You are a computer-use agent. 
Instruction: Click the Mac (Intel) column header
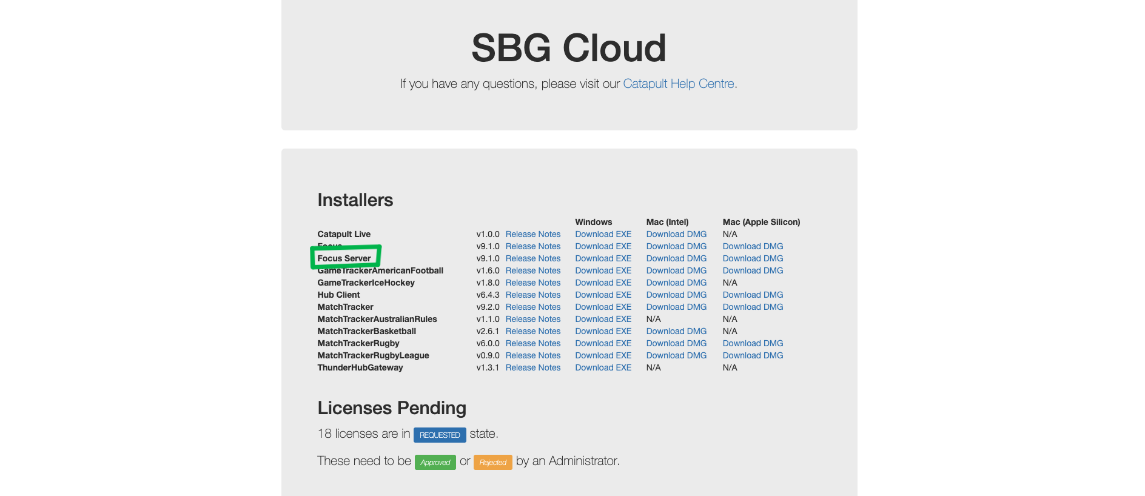tap(667, 222)
